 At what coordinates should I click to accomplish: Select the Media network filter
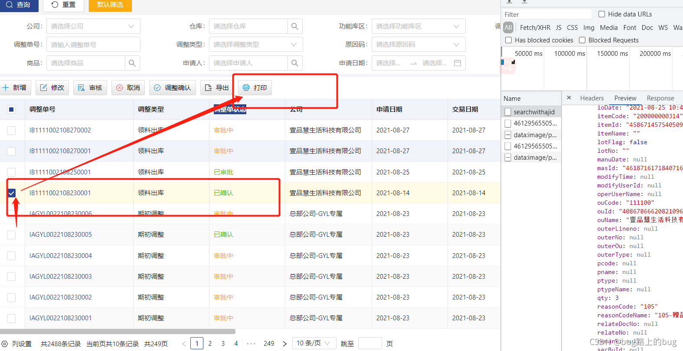click(x=609, y=27)
